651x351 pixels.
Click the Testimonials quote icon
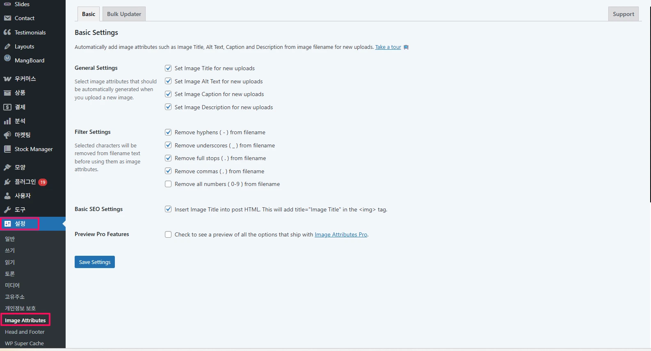click(x=7, y=32)
